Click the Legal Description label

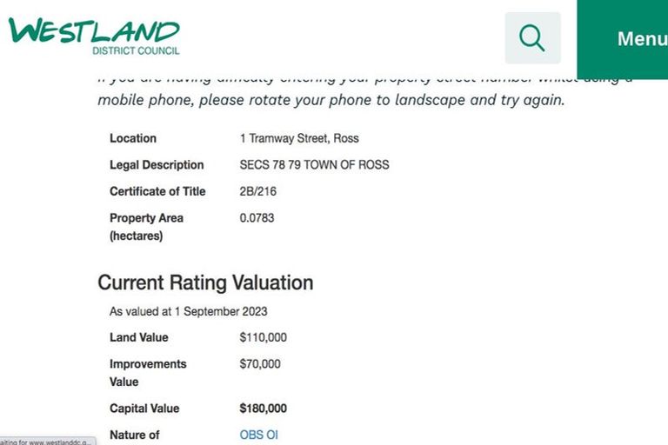point(157,165)
